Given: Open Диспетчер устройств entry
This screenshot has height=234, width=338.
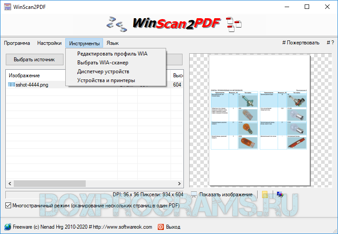Looking at the screenshot, I should point(116,71).
